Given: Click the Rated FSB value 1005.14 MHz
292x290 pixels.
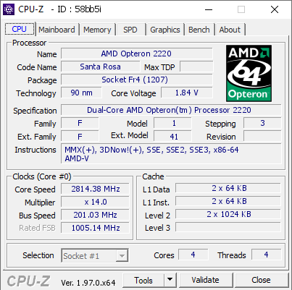Looking at the screenshot, I should 95,228.
